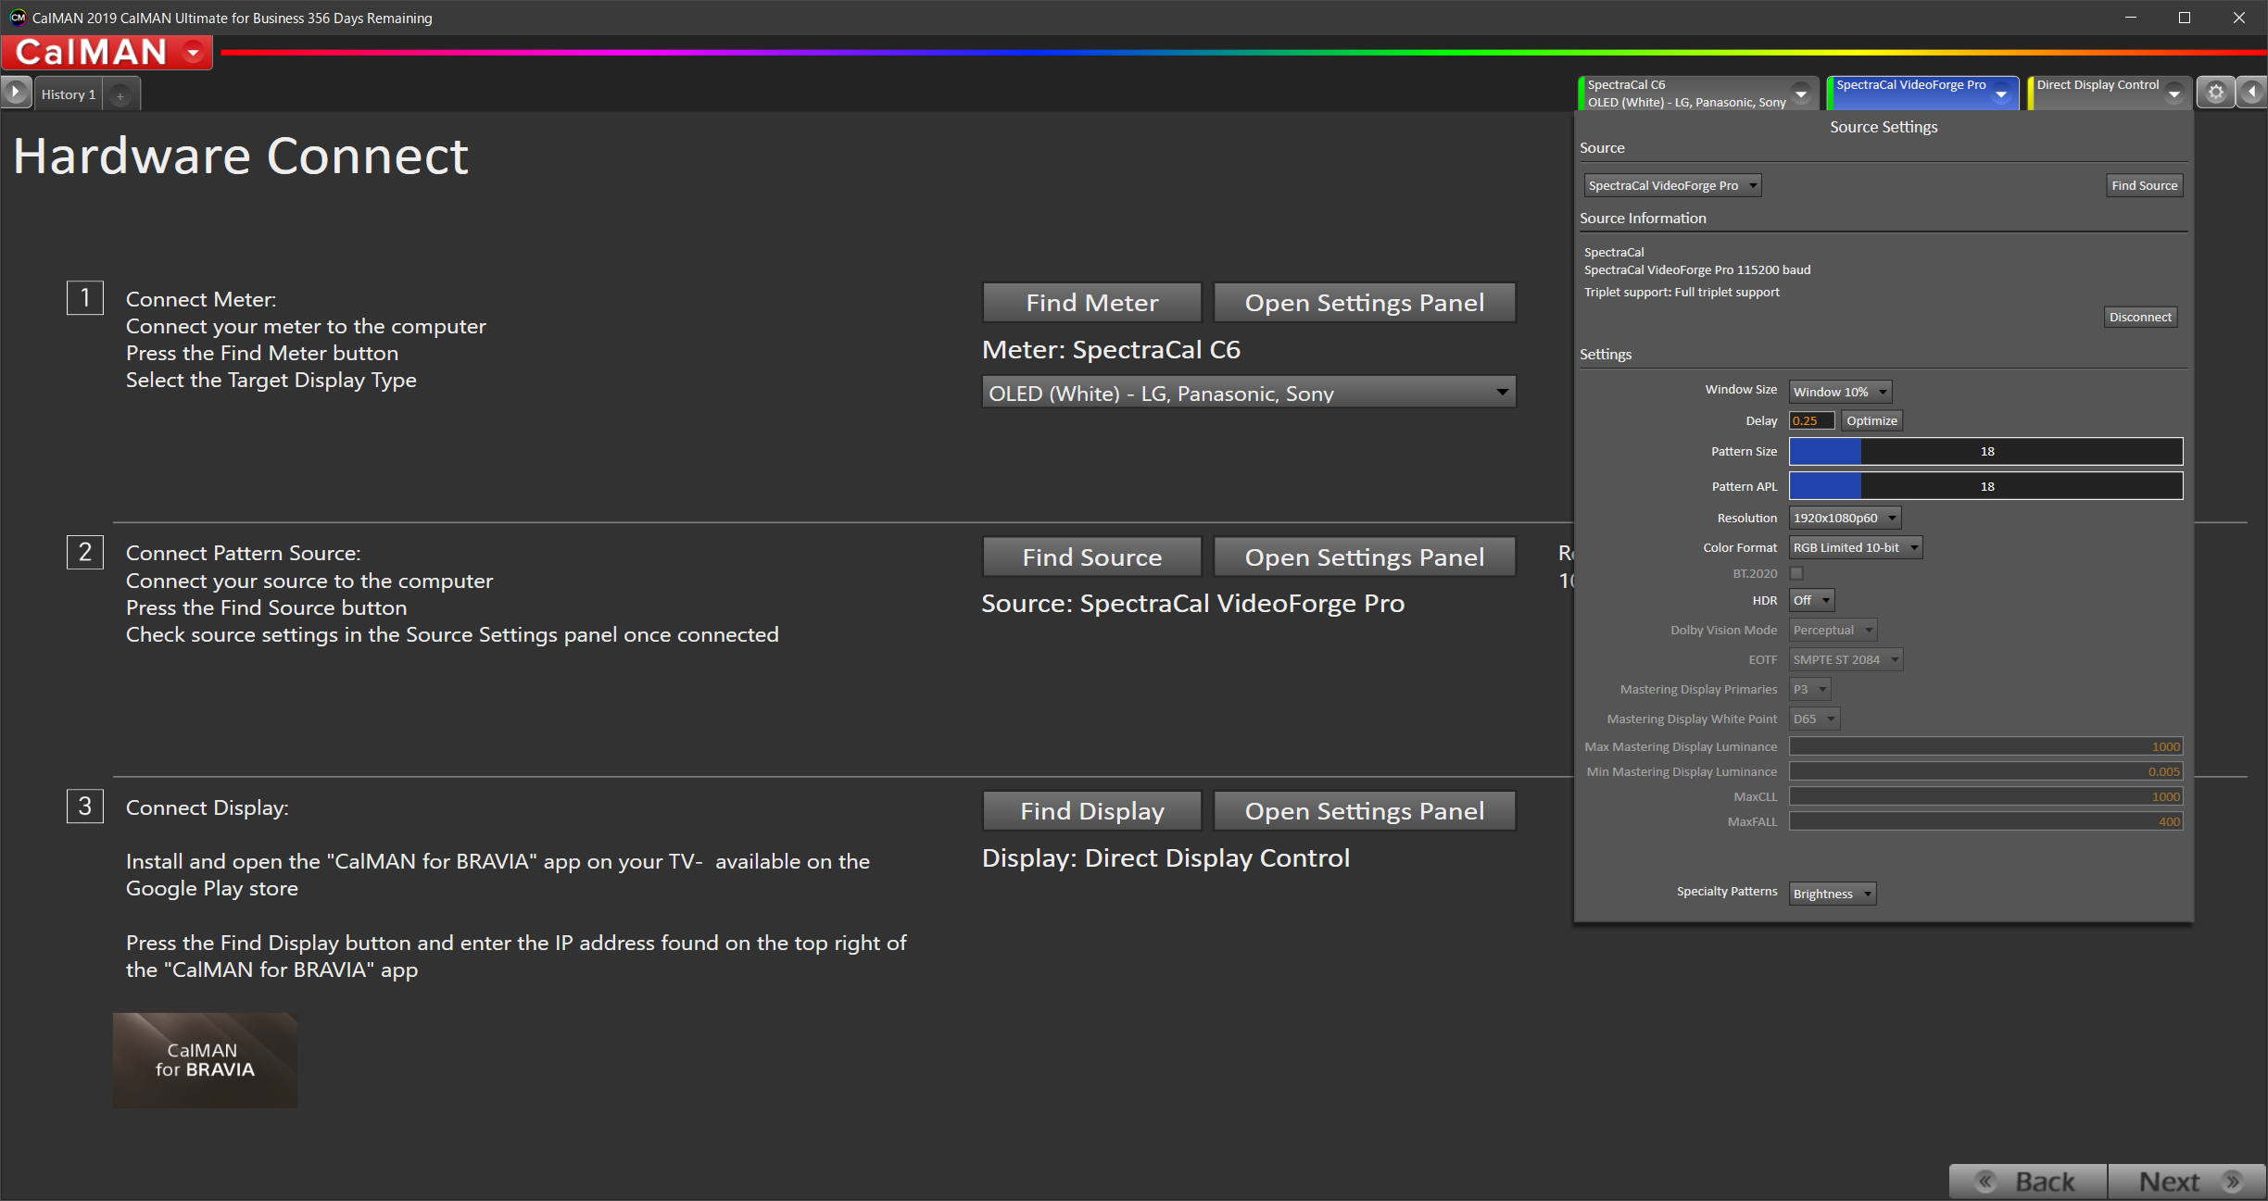The height and width of the screenshot is (1201, 2268).
Task: Click the Hardware Connect heading
Action: click(241, 156)
